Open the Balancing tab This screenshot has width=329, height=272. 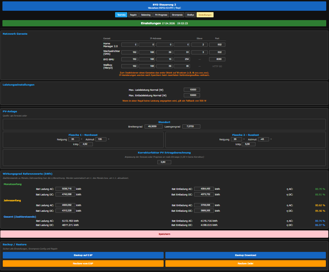pos(146,15)
